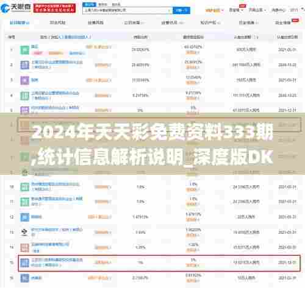The height and width of the screenshot is (288, 305).
Task: Expand the 公司发展 tab menu
Action: [x=134, y=23]
